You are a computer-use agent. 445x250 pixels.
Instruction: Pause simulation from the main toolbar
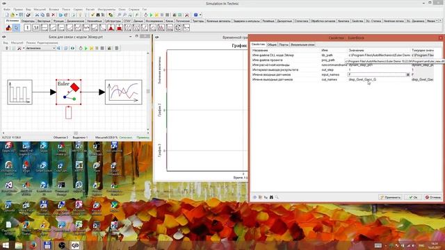(162, 15)
